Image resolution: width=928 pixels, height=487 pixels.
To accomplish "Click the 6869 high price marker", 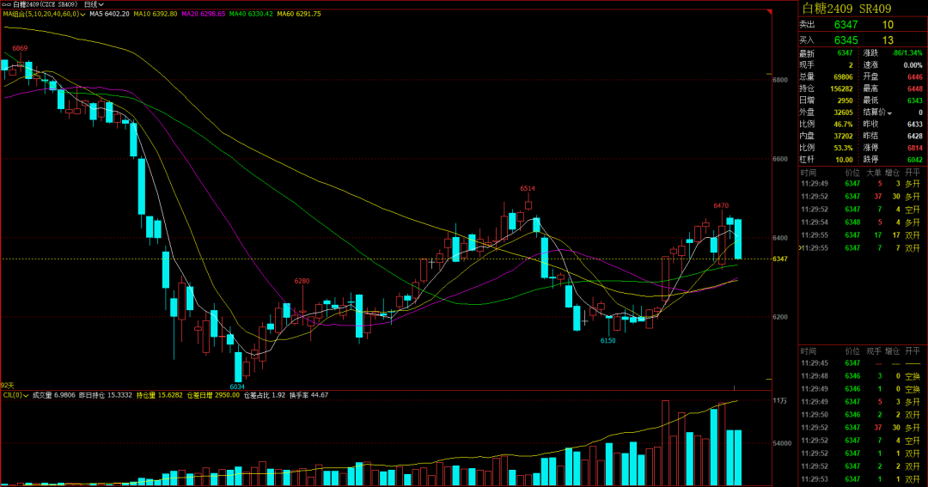I will [20, 48].
